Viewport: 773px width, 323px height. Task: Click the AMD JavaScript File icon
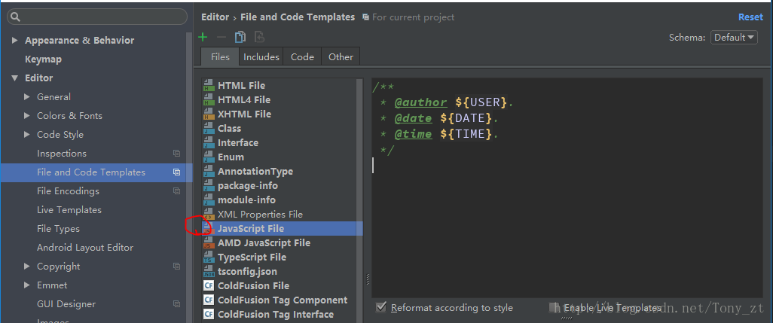click(209, 242)
